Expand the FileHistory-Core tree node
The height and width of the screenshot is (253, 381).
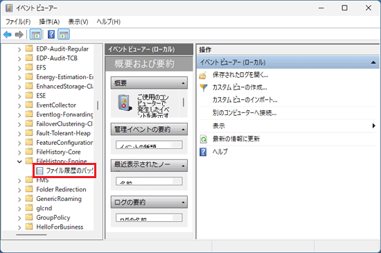click(19, 152)
